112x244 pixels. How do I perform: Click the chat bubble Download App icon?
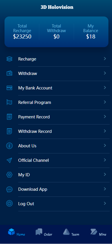tap(9, 189)
